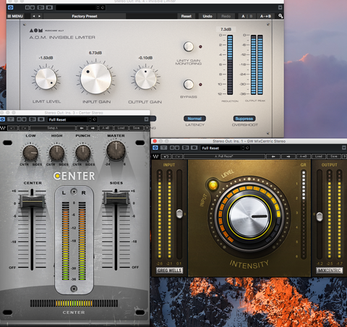
Task: Click the Intensity knob in MixCentric
Action: tap(249, 216)
